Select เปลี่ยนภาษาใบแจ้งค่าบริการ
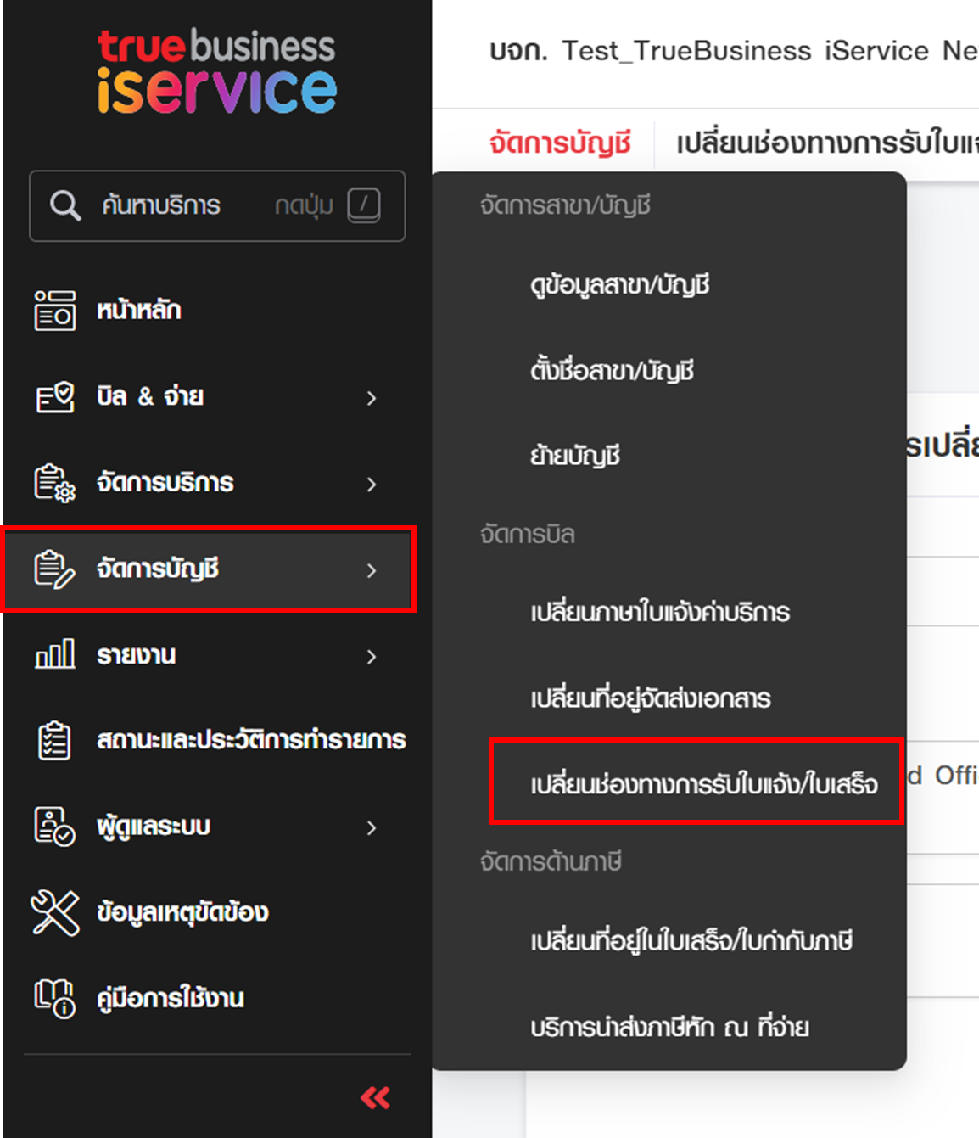979x1138 pixels. [660, 613]
